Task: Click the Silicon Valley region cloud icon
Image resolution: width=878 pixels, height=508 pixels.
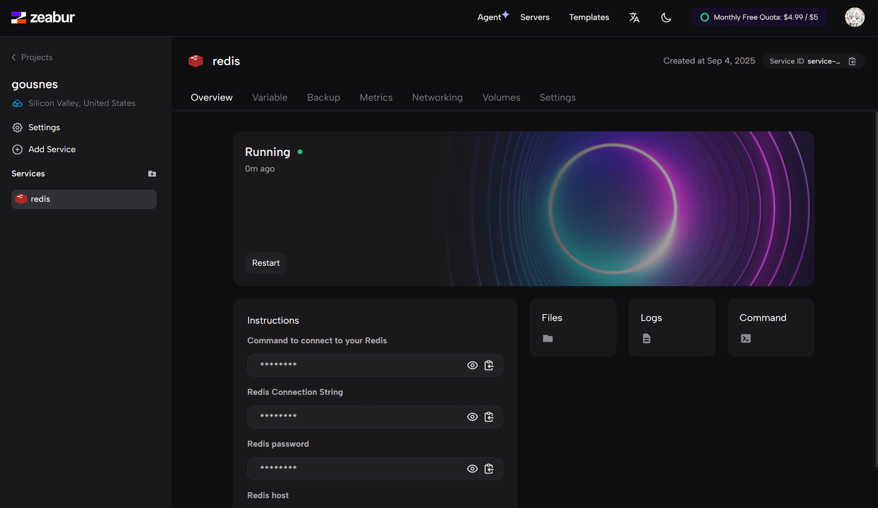Action: pos(17,103)
